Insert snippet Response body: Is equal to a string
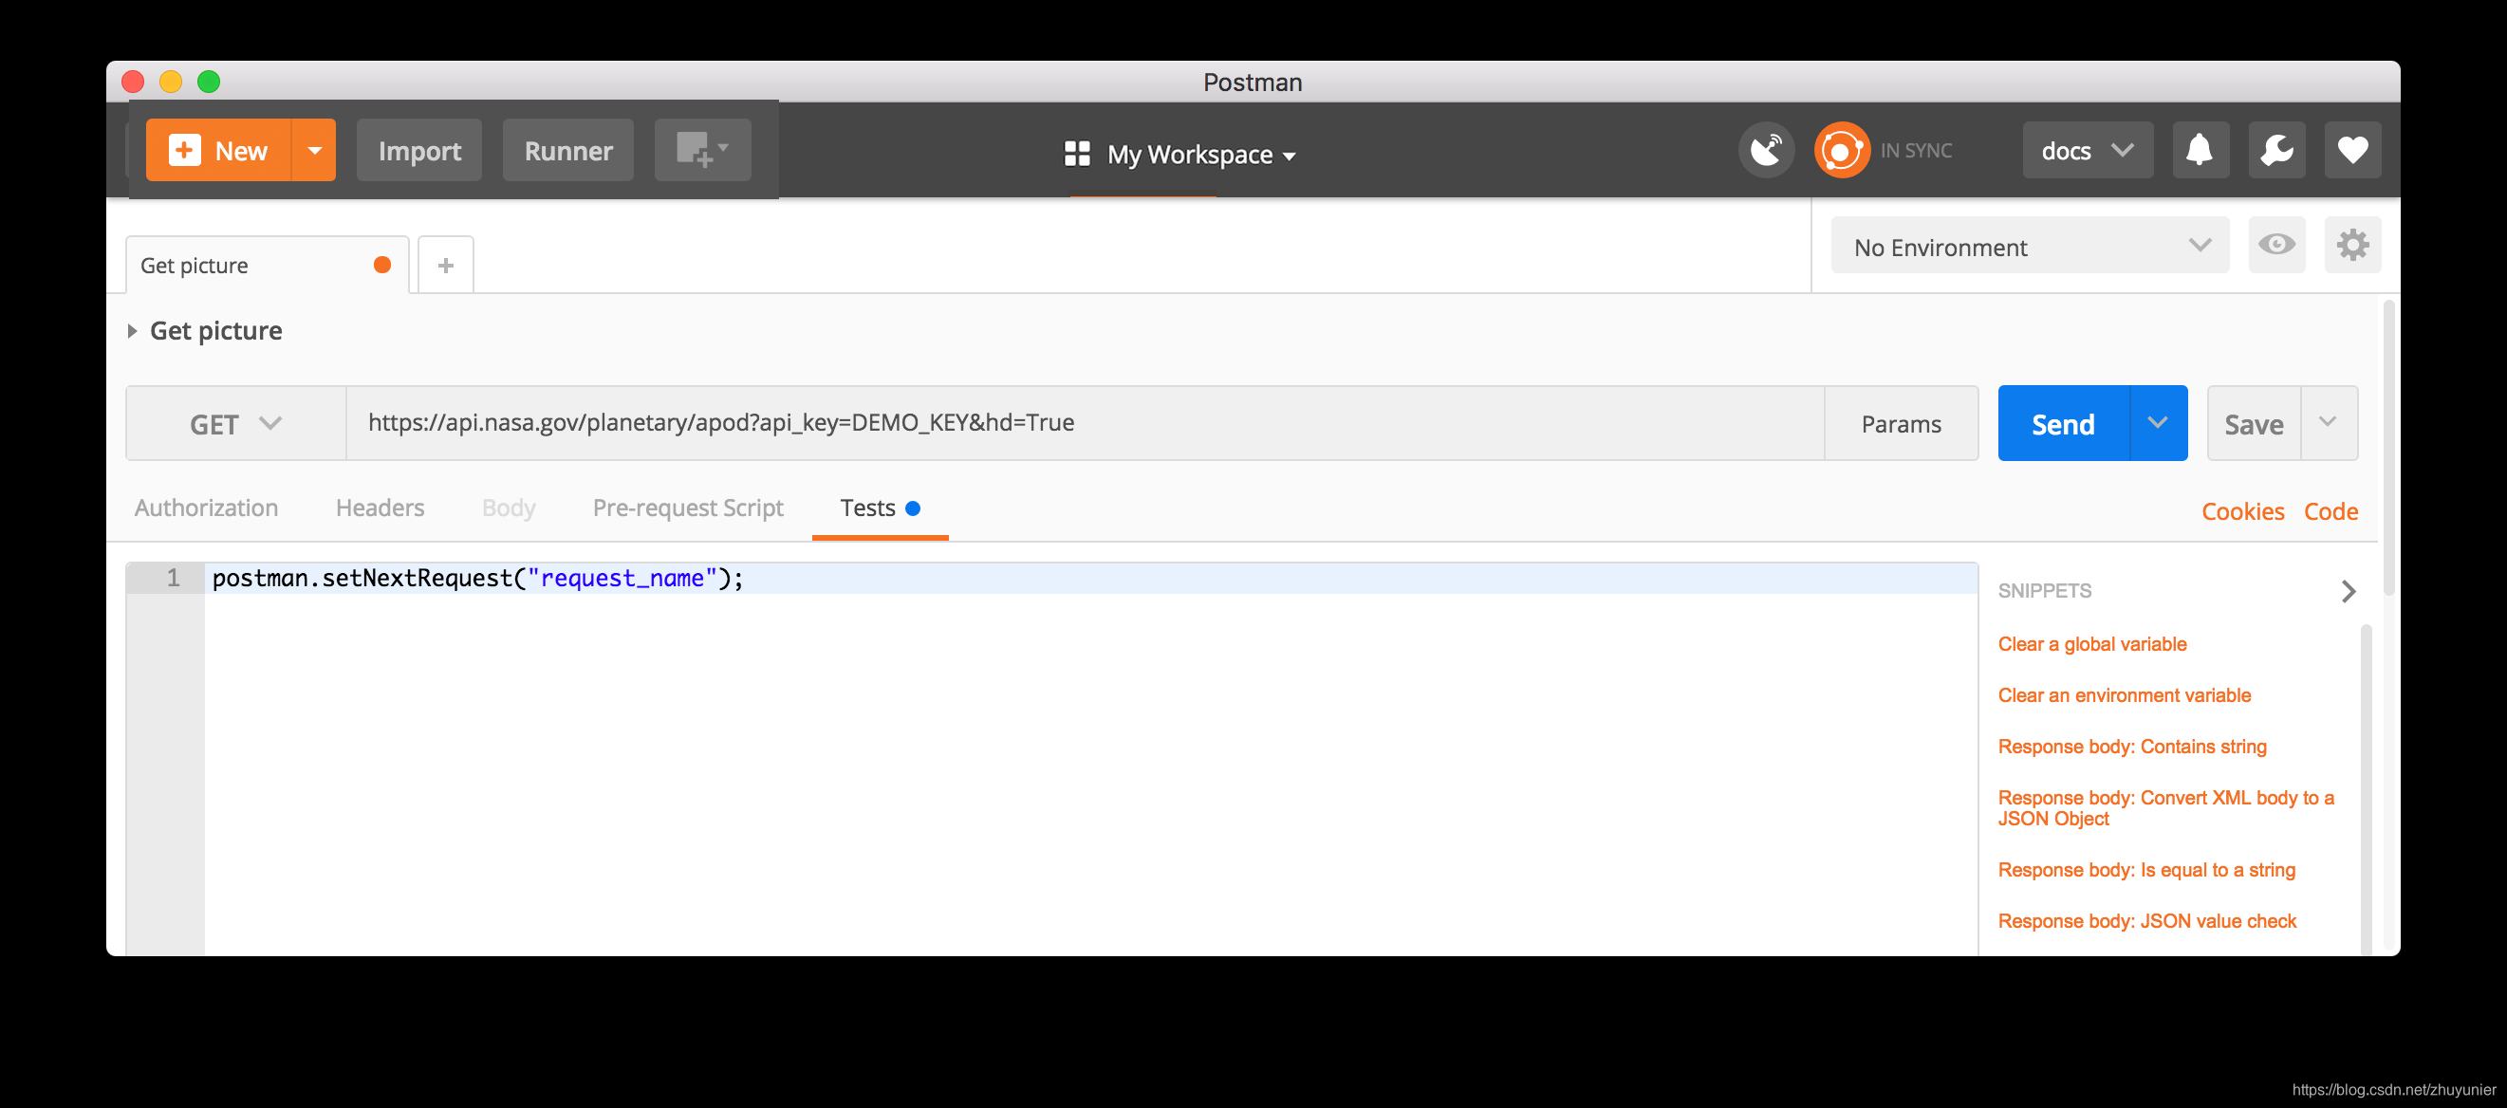This screenshot has height=1108, width=2507. 2145,870
